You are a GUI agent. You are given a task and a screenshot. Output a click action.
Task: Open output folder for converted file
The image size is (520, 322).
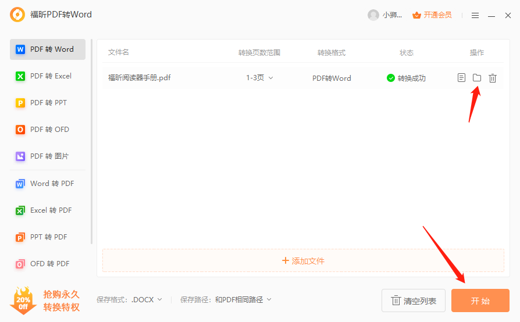pos(477,78)
